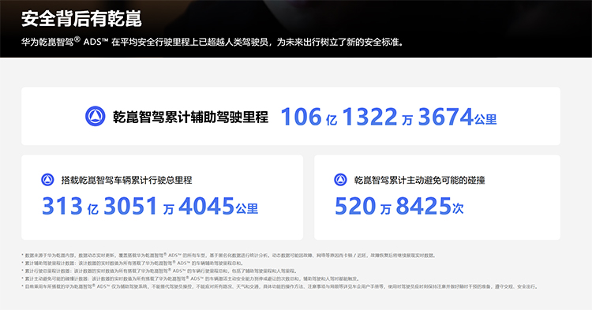Click the heading 安全背后有乾崑
592x310 pixels.
click(81, 18)
